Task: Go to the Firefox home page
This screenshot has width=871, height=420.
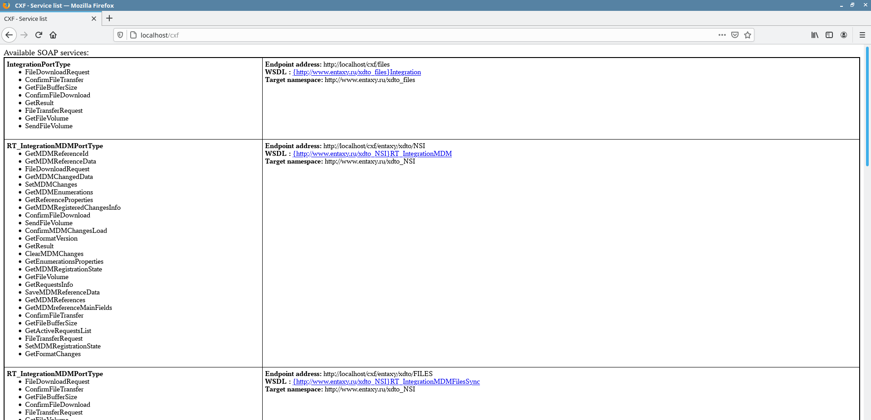Action: [x=53, y=35]
